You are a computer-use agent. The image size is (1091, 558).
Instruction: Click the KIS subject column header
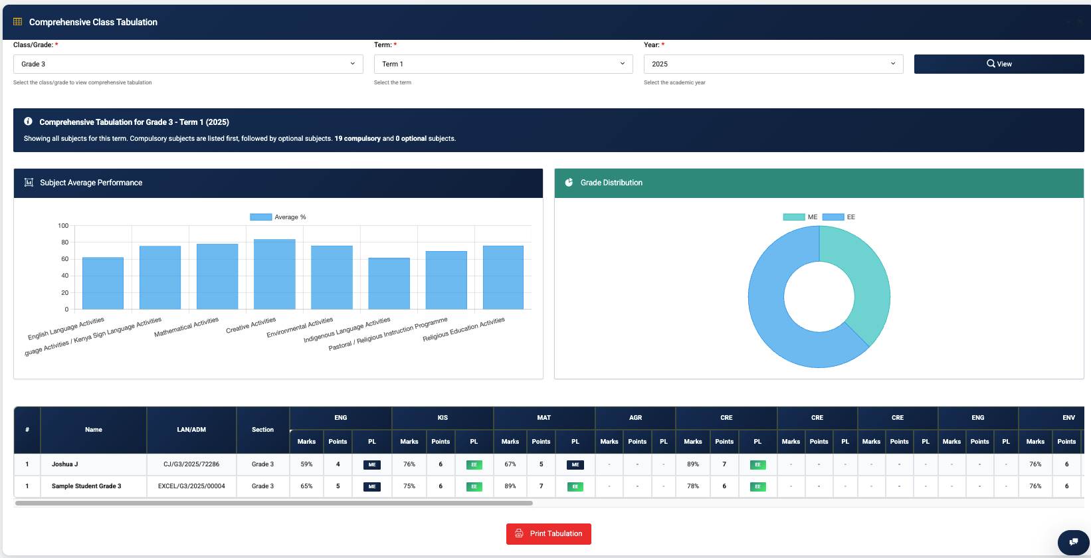point(443,418)
